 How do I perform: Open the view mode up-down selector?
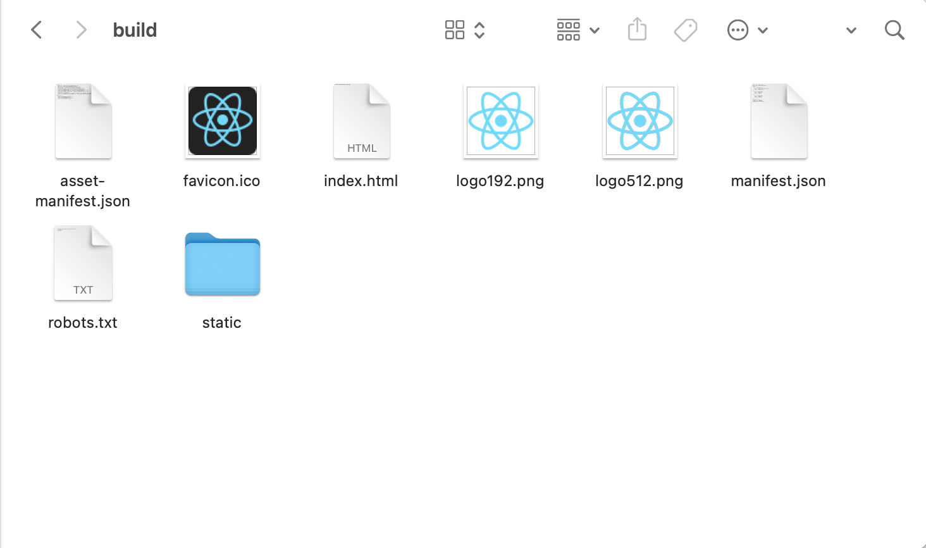pyautogui.click(x=479, y=30)
